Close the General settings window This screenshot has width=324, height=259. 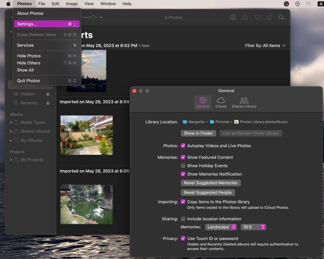(134, 91)
